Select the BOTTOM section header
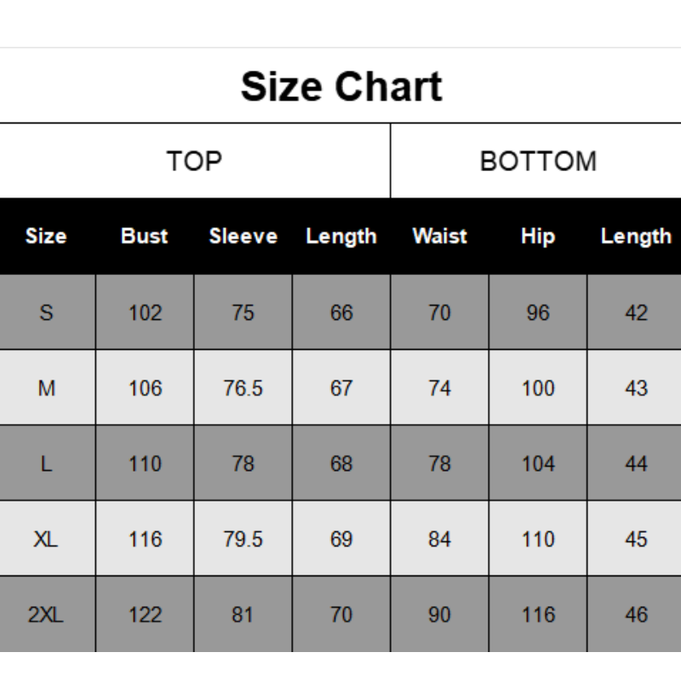 (538, 161)
